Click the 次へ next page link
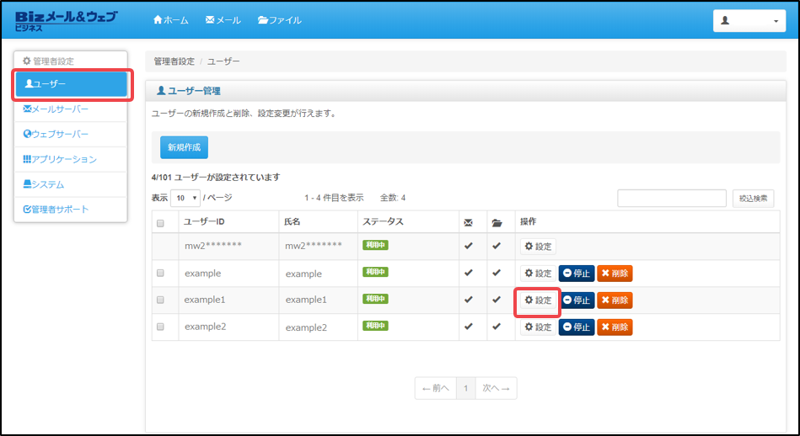Image resolution: width=800 pixels, height=436 pixels. click(495, 388)
